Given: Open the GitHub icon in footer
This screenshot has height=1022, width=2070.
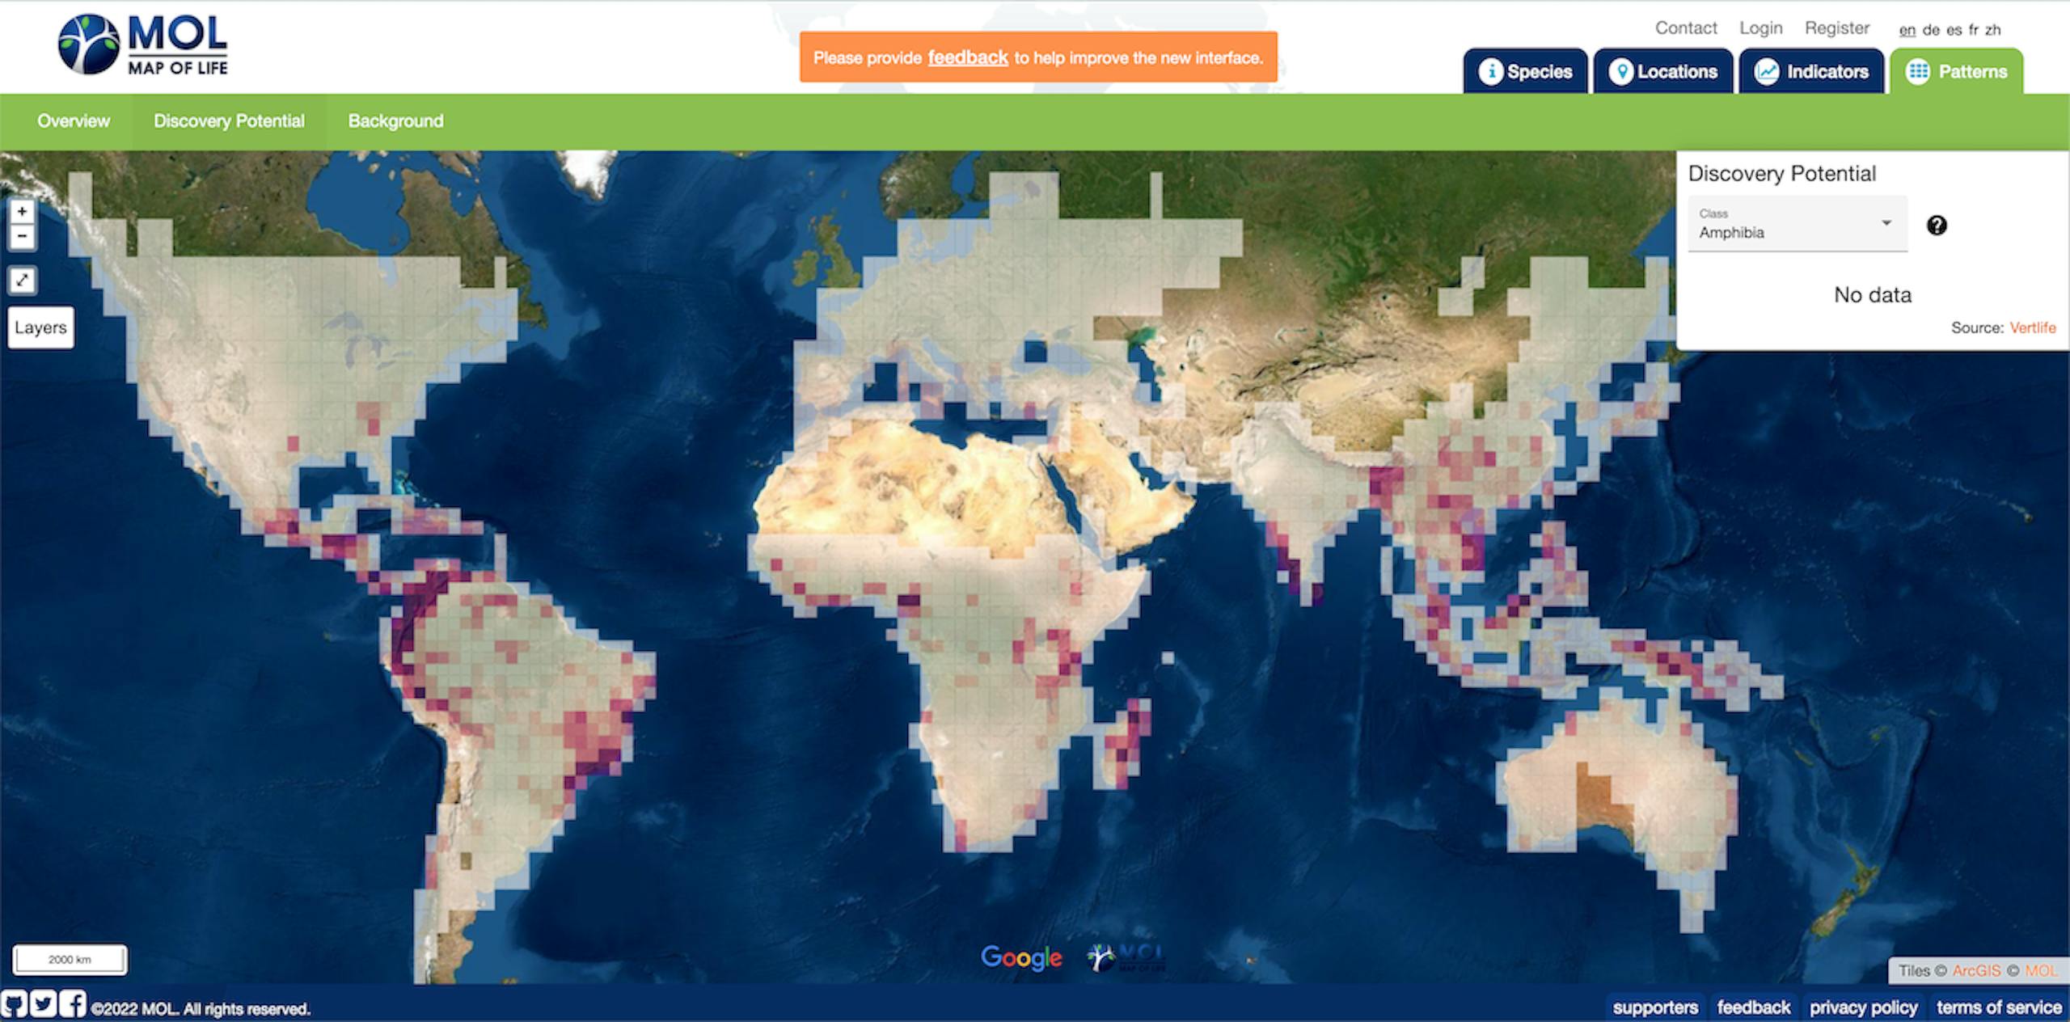Looking at the screenshot, I should point(14,1004).
